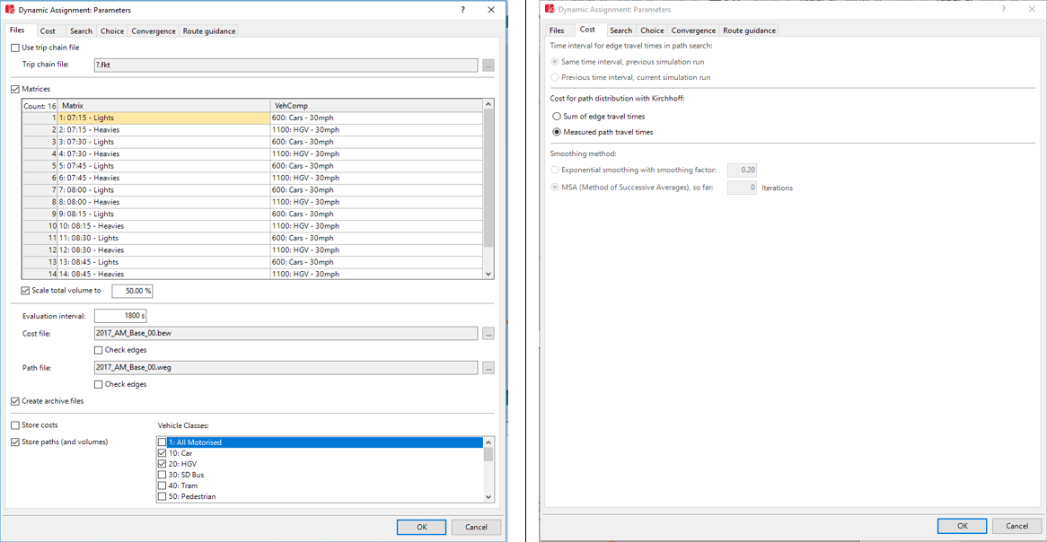Screen dimensions: 1047x542
Task: Toggle Store paths (and volumes) checkbox
Action: click(x=15, y=441)
